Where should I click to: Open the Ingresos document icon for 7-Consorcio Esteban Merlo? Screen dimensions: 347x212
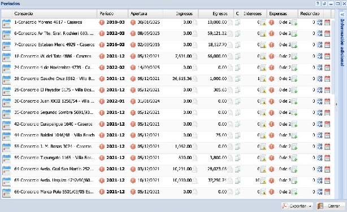(195, 45)
